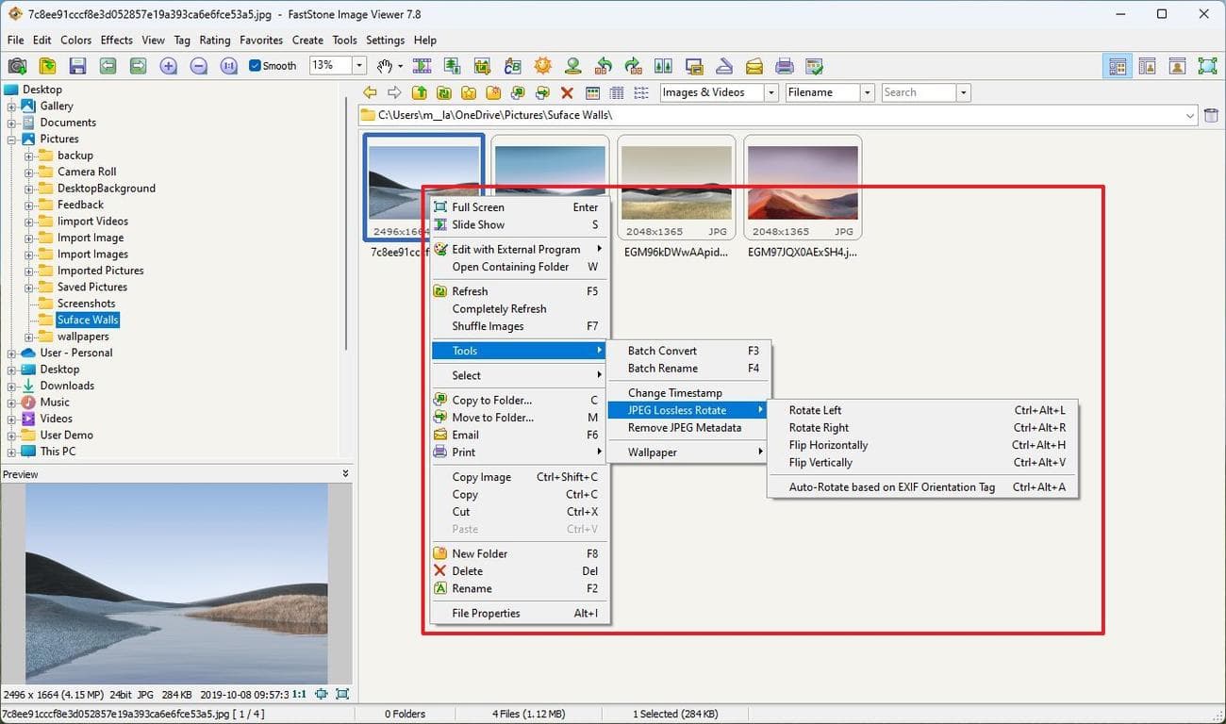Click the red X delete icon
This screenshot has width=1226, height=724.
(567, 92)
